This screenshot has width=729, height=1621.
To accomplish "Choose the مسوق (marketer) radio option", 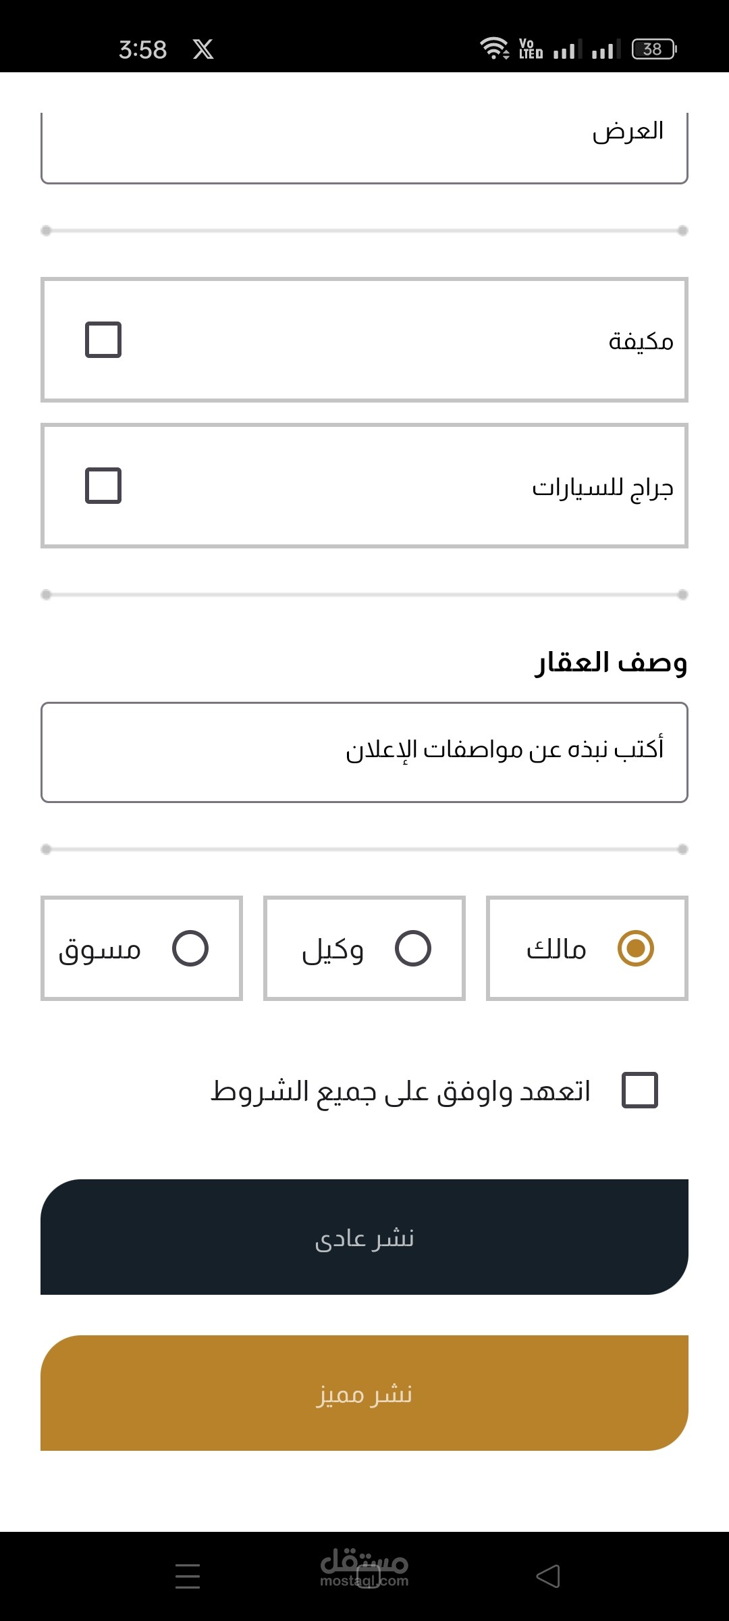I will 190,948.
